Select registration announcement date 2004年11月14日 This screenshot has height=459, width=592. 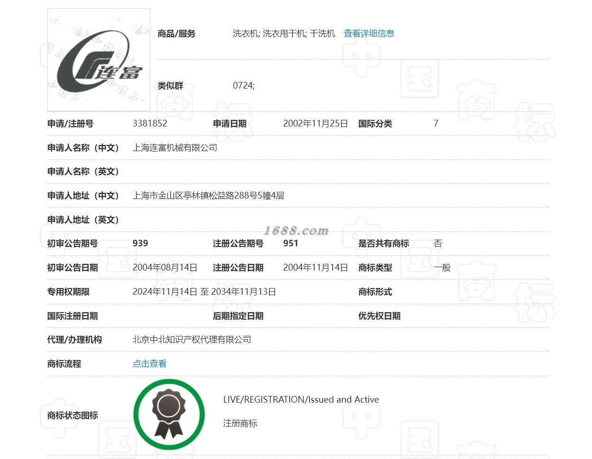tap(315, 268)
